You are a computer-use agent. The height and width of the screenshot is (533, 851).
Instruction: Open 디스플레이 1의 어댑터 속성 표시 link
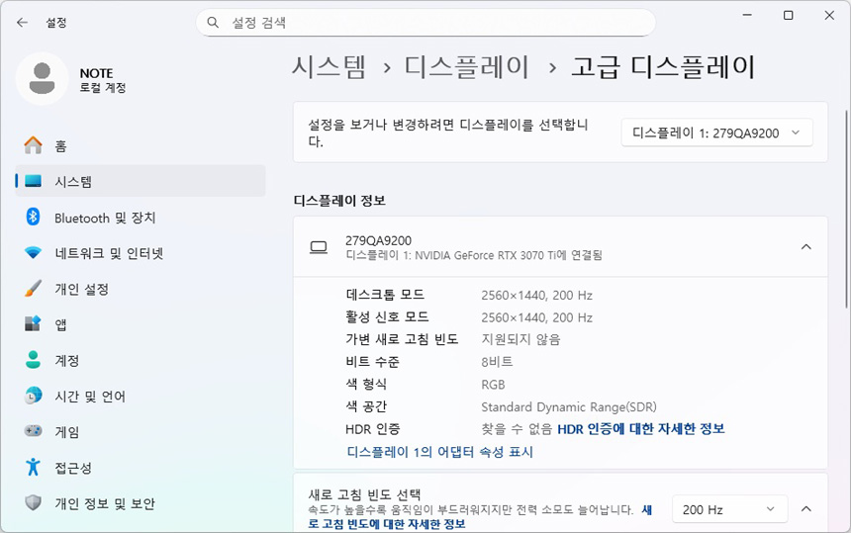pos(439,452)
